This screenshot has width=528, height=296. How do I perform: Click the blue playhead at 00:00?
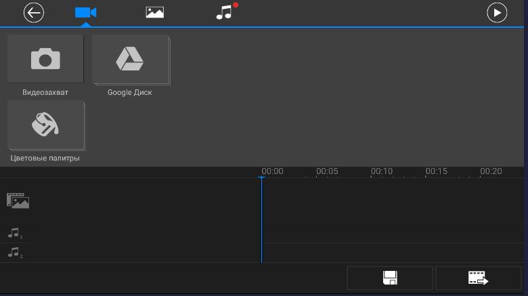click(262, 219)
